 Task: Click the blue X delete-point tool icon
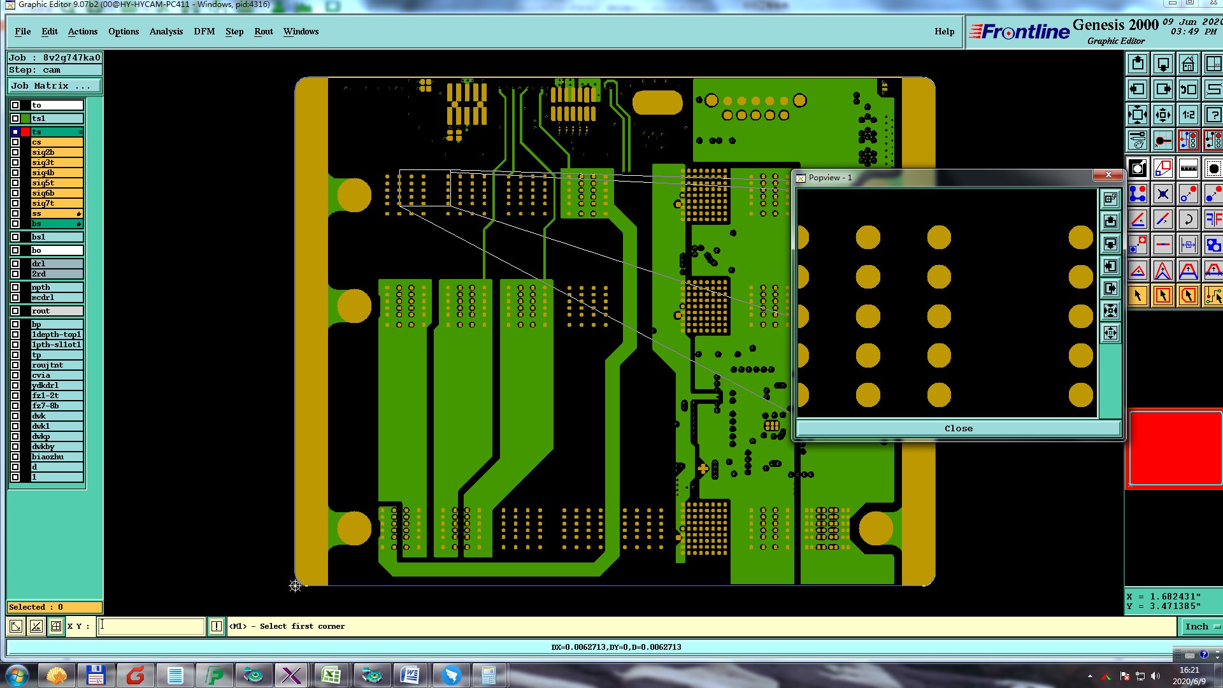[1162, 194]
